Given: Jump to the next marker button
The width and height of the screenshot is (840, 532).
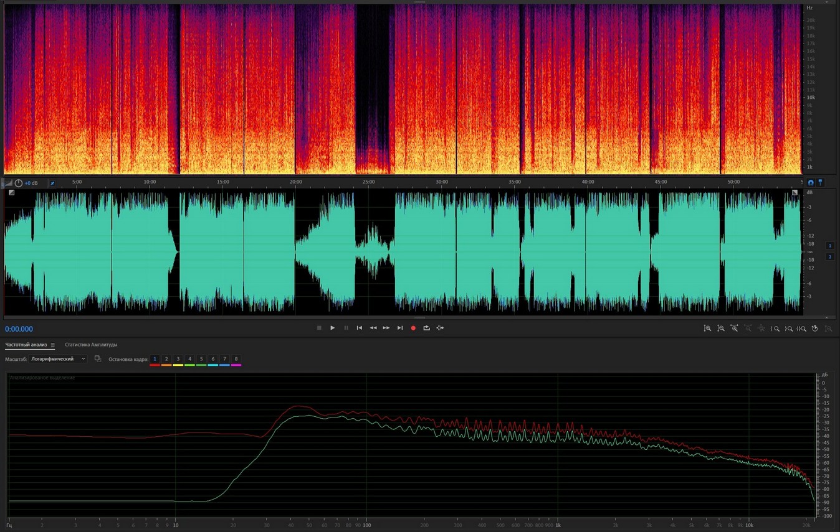Looking at the screenshot, I should click(x=399, y=328).
